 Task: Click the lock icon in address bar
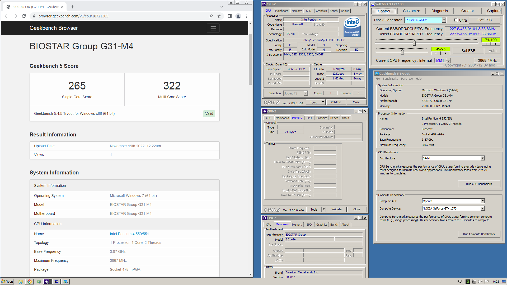pos(34,16)
